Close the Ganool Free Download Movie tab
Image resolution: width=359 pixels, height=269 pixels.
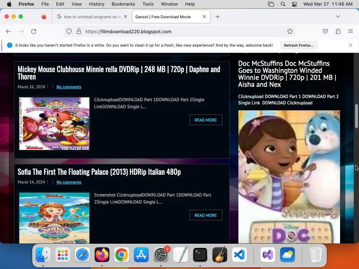tap(204, 16)
